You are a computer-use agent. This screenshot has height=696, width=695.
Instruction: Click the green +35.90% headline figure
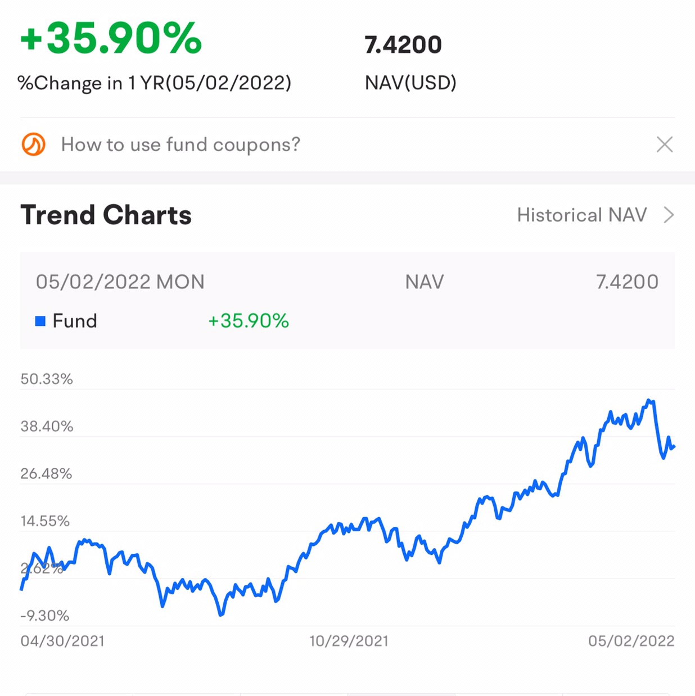(x=111, y=39)
